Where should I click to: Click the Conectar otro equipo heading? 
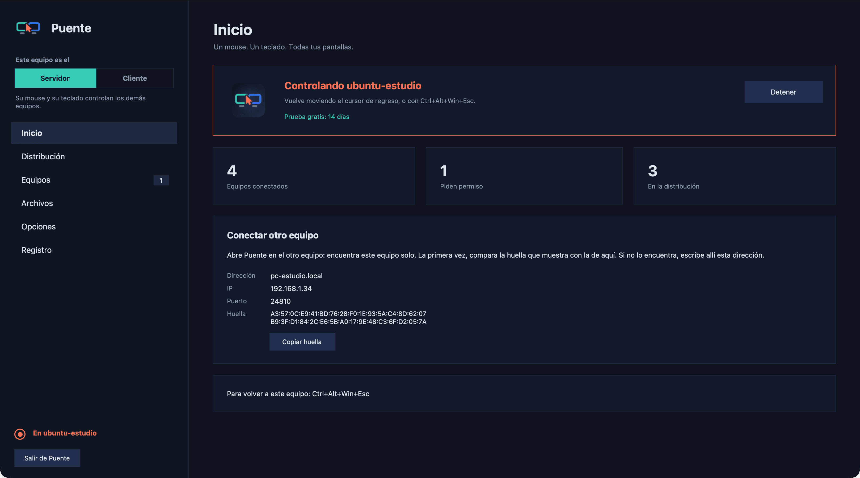273,235
